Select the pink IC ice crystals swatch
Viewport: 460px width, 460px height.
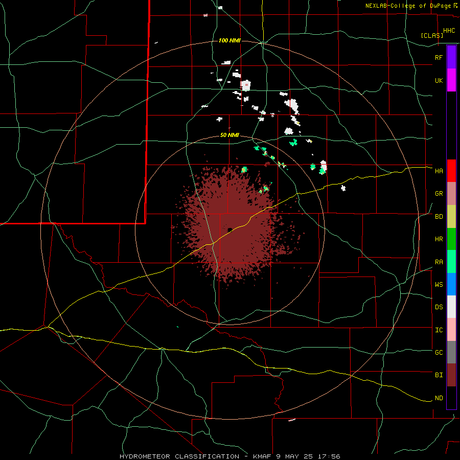click(451, 330)
